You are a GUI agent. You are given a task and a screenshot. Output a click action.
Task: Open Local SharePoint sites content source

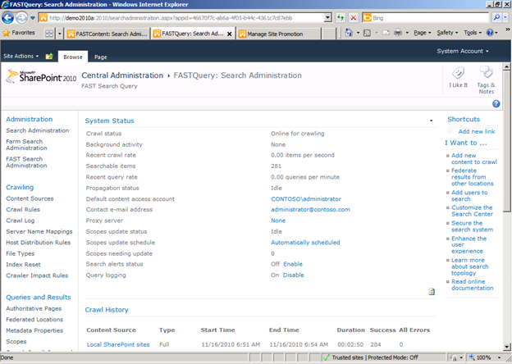(x=118, y=345)
